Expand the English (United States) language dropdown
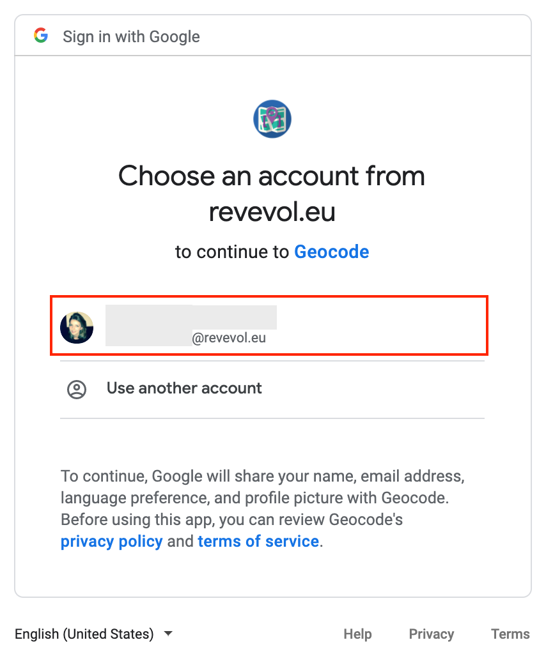This screenshot has height=663, width=546. click(x=93, y=634)
